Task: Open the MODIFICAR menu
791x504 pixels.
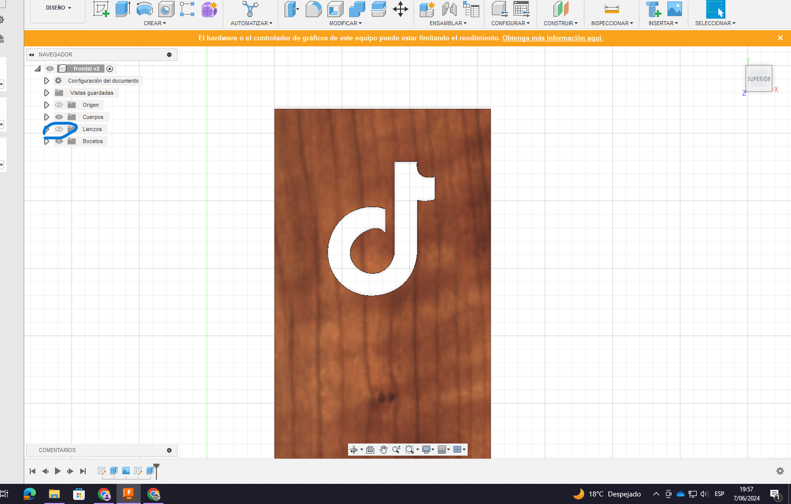Action: (346, 23)
